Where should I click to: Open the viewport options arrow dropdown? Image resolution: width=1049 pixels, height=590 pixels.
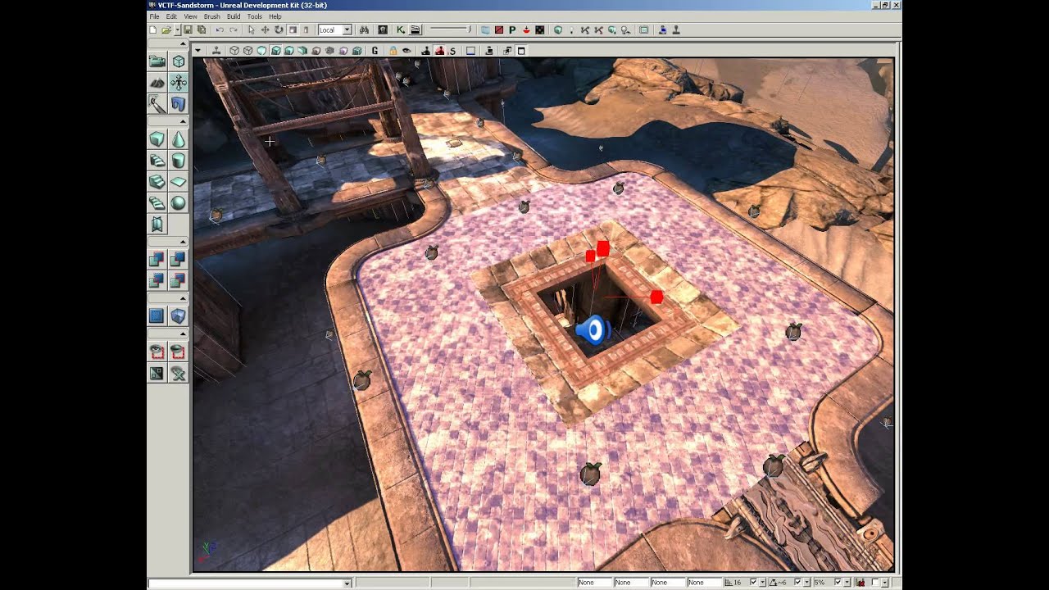pyautogui.click(x=198, y=51)
